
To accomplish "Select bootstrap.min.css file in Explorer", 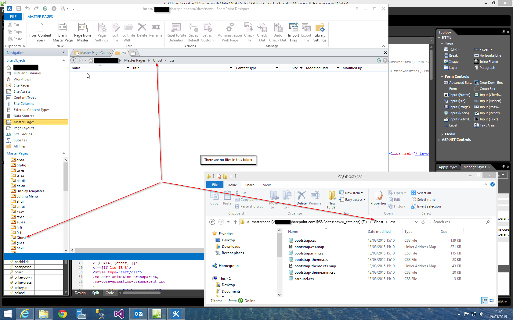I will click(309, 253).
